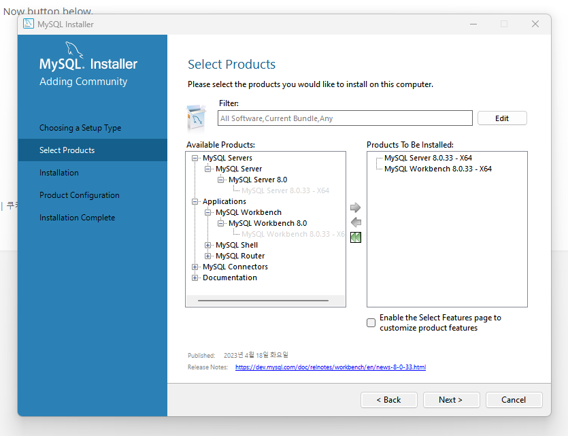This screenshot has height=436, width=568.
Task: Click the Edit filter button
Action: pyautogui.click(x=502, y=118)
